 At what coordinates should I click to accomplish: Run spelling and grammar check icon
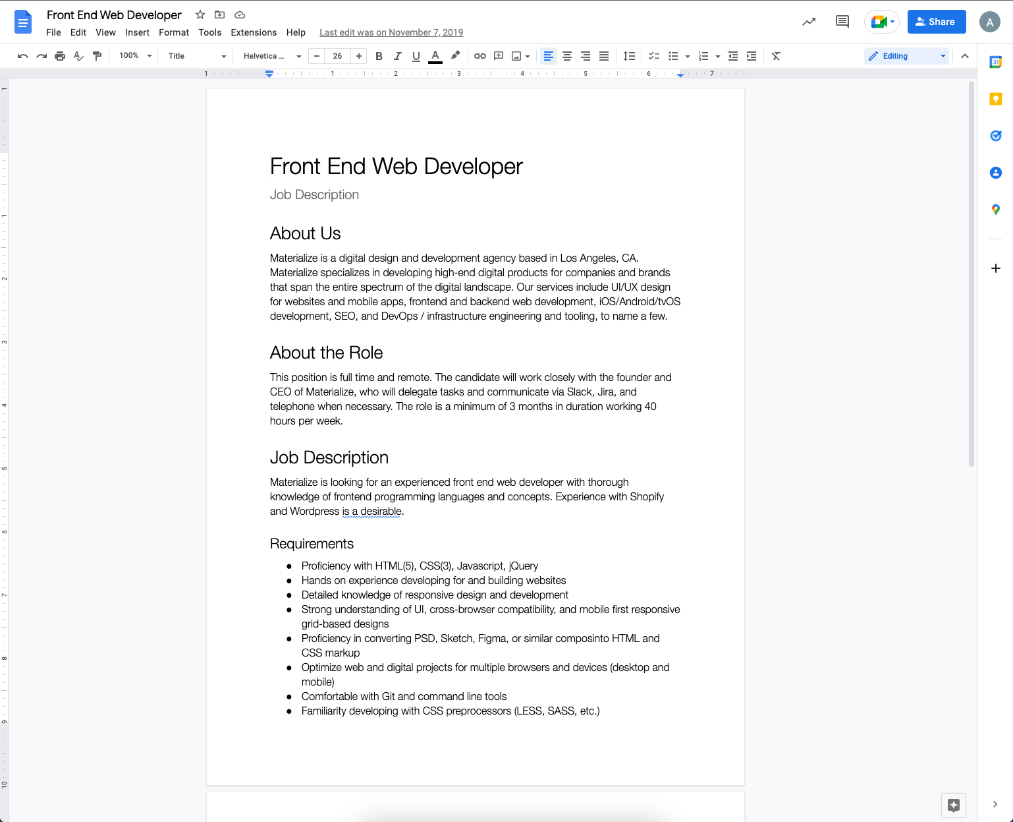pyautogui.click(x=78, y=56)
